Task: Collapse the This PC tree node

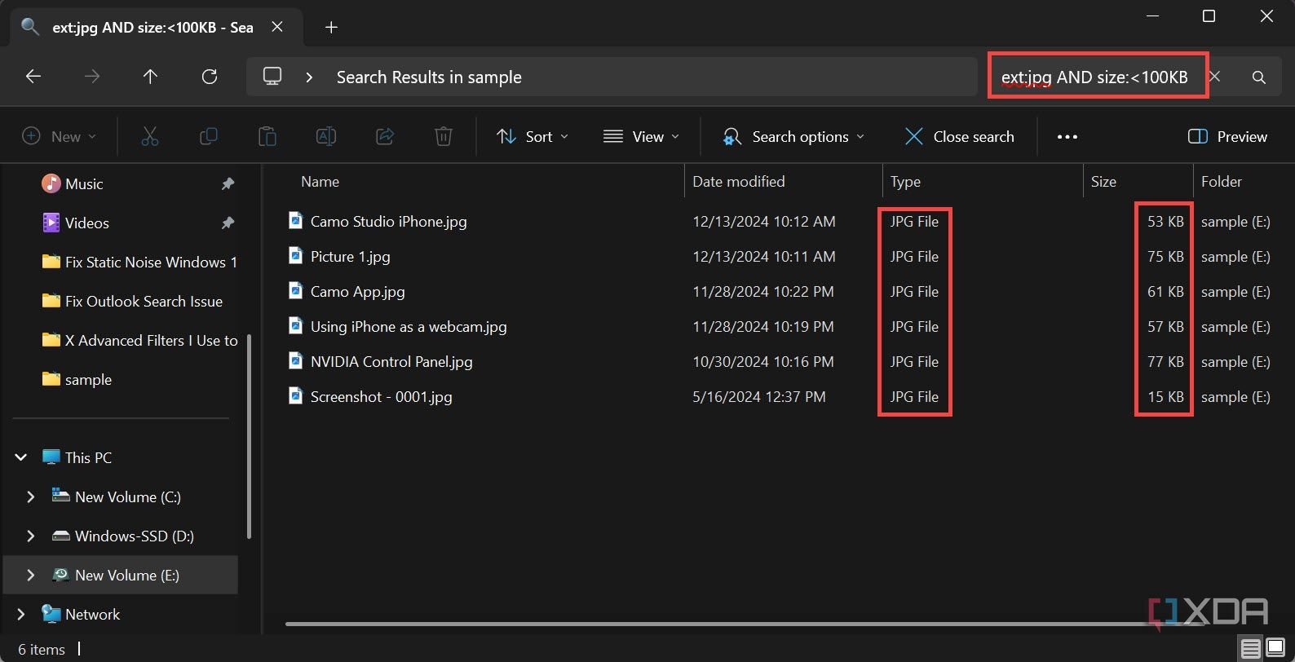Action: tap(21, 457)
